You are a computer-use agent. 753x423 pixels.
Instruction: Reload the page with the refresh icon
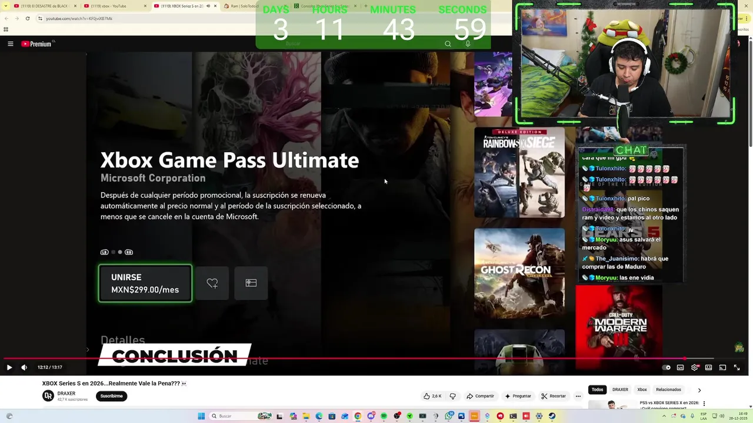(x=28, y=19)
